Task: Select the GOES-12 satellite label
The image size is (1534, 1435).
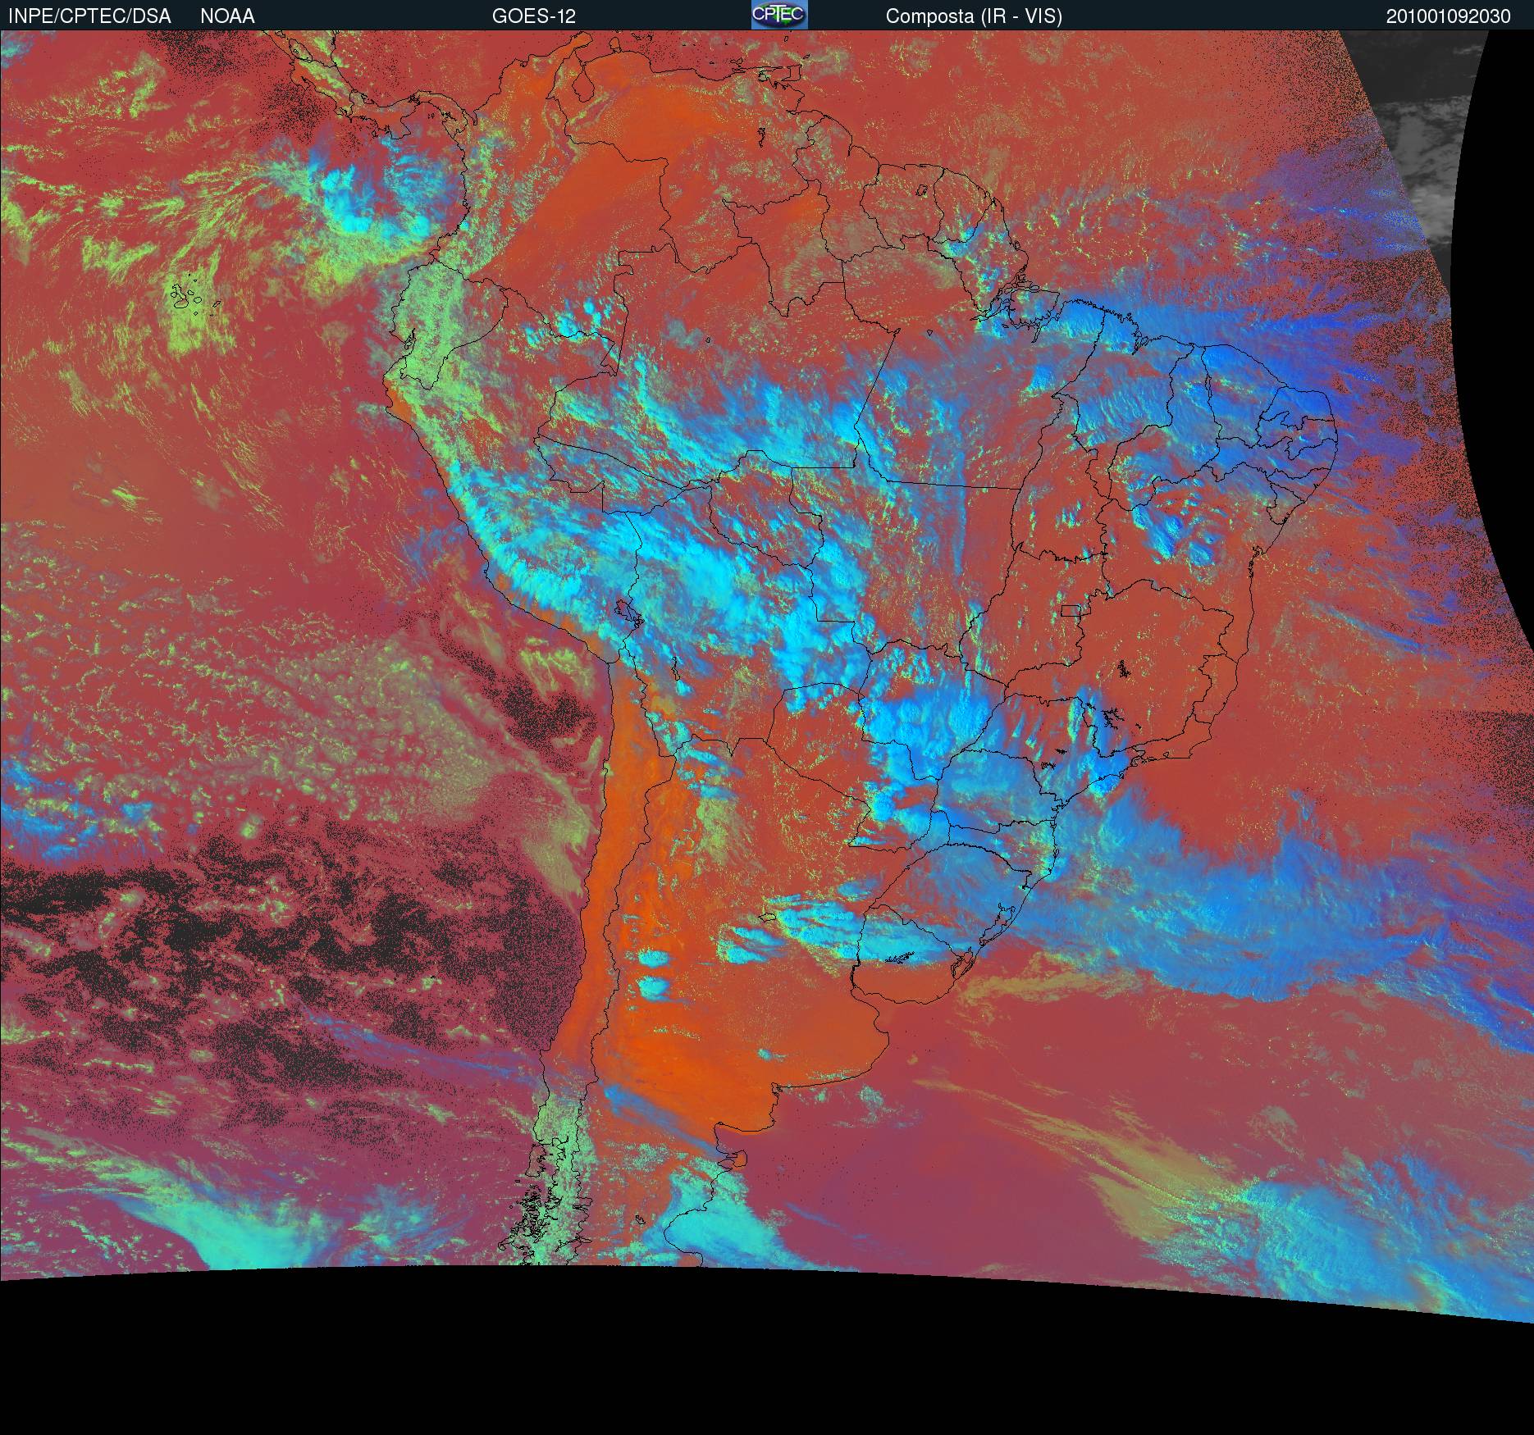Action: (533, 16)
